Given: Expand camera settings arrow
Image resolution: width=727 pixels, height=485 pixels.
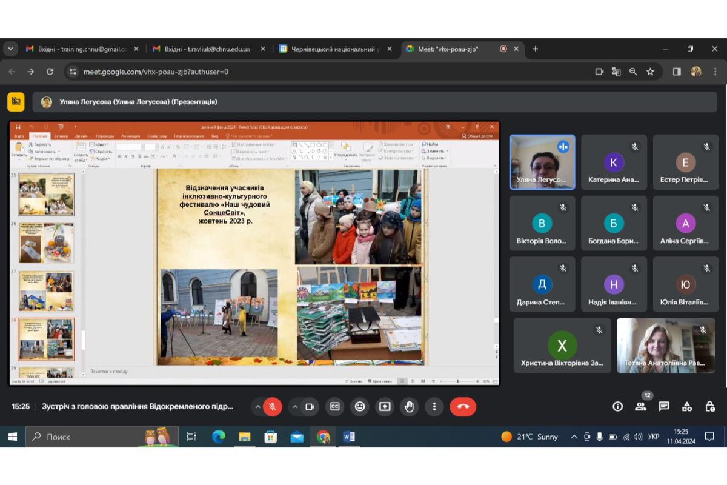Looking at the screenshot, I should click(x=295, y=407).
